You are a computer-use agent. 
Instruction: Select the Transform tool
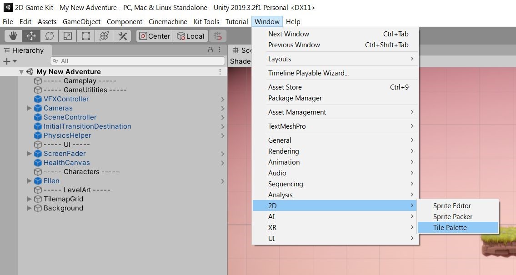104,36
